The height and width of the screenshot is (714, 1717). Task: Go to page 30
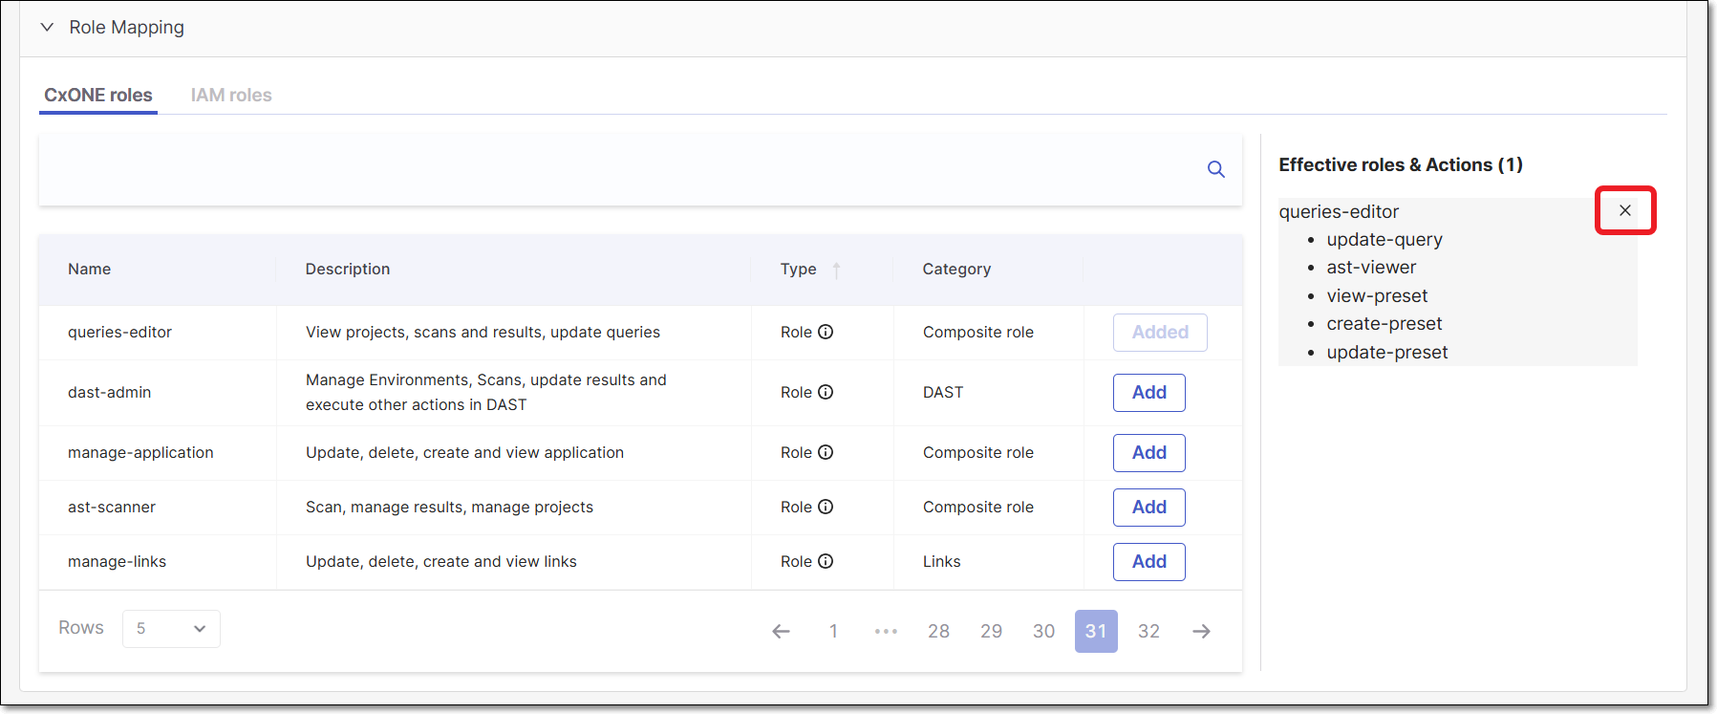(x=1043, y=631)
